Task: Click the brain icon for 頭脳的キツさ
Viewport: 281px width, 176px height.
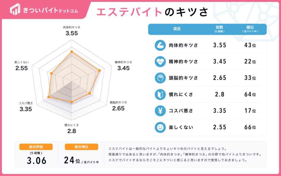Action: [x=160, y=78]
